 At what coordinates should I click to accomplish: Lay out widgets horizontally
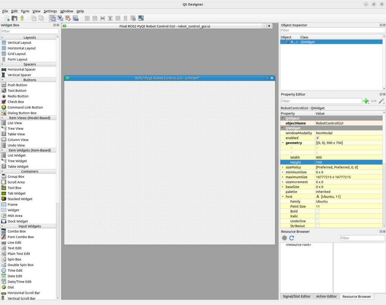click(87, 18)
